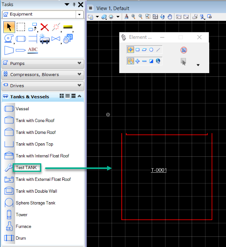Expand the Pumps section
226x247 pixels.
43,63
